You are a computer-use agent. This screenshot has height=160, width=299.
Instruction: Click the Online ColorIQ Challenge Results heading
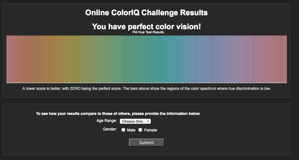[146, 13]
